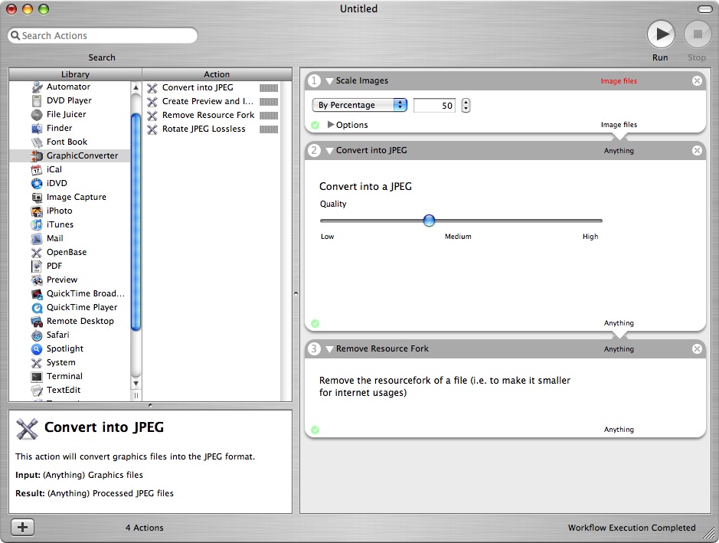Select the OpenBase library icon
719x543 pixels.
point(37,252)
